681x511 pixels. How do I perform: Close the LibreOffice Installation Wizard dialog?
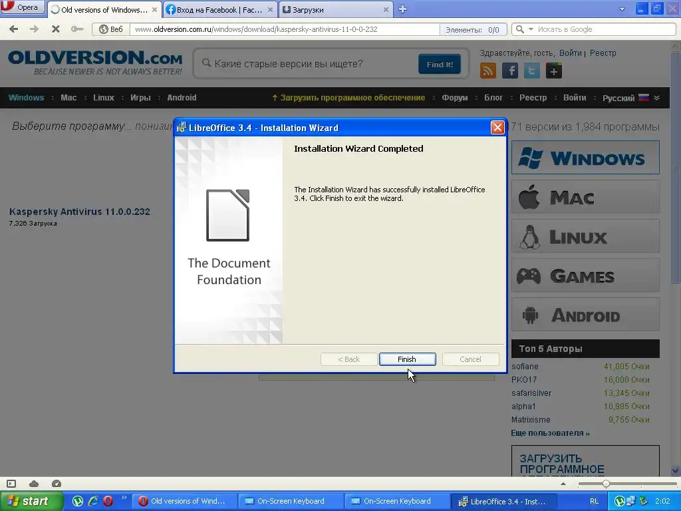497,127
